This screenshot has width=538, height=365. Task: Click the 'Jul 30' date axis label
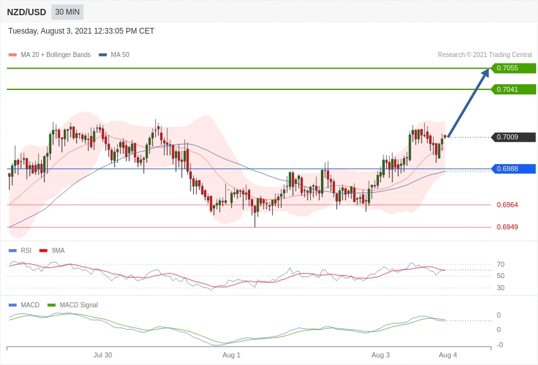tap(103, 355)
